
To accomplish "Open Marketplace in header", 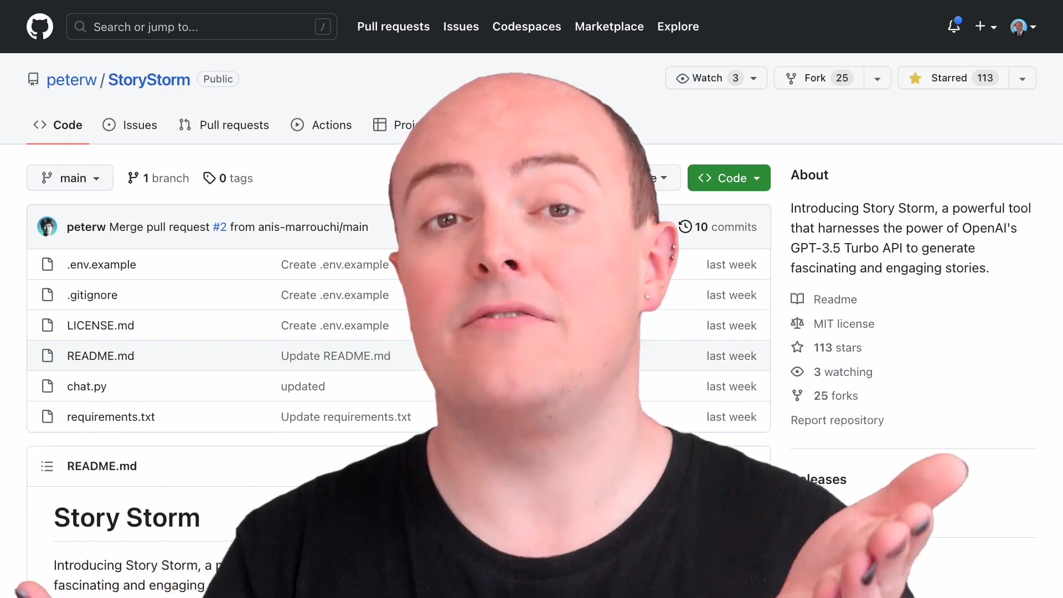I will (x=609, y=27).
